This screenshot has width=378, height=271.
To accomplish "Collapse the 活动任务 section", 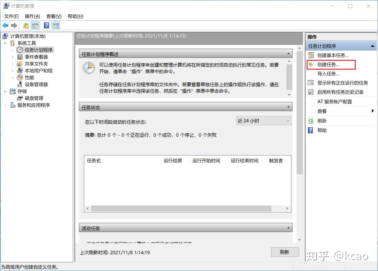I will [x=288, y=228].
